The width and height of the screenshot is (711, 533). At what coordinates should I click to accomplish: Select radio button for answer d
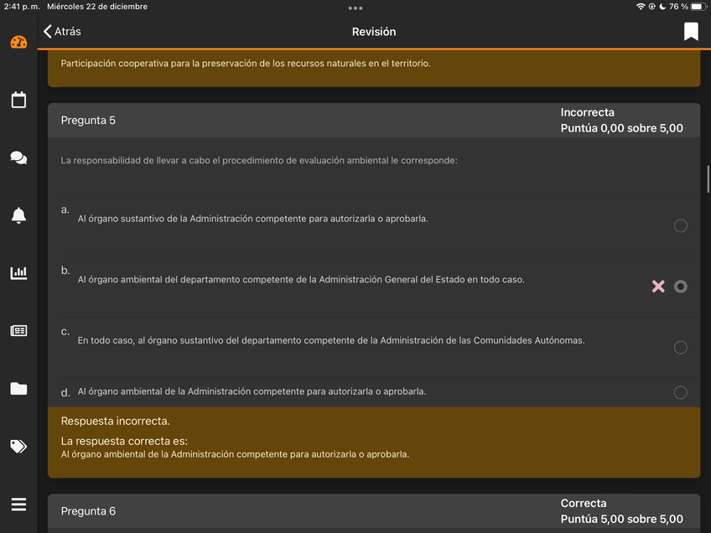tap(681, 392)
